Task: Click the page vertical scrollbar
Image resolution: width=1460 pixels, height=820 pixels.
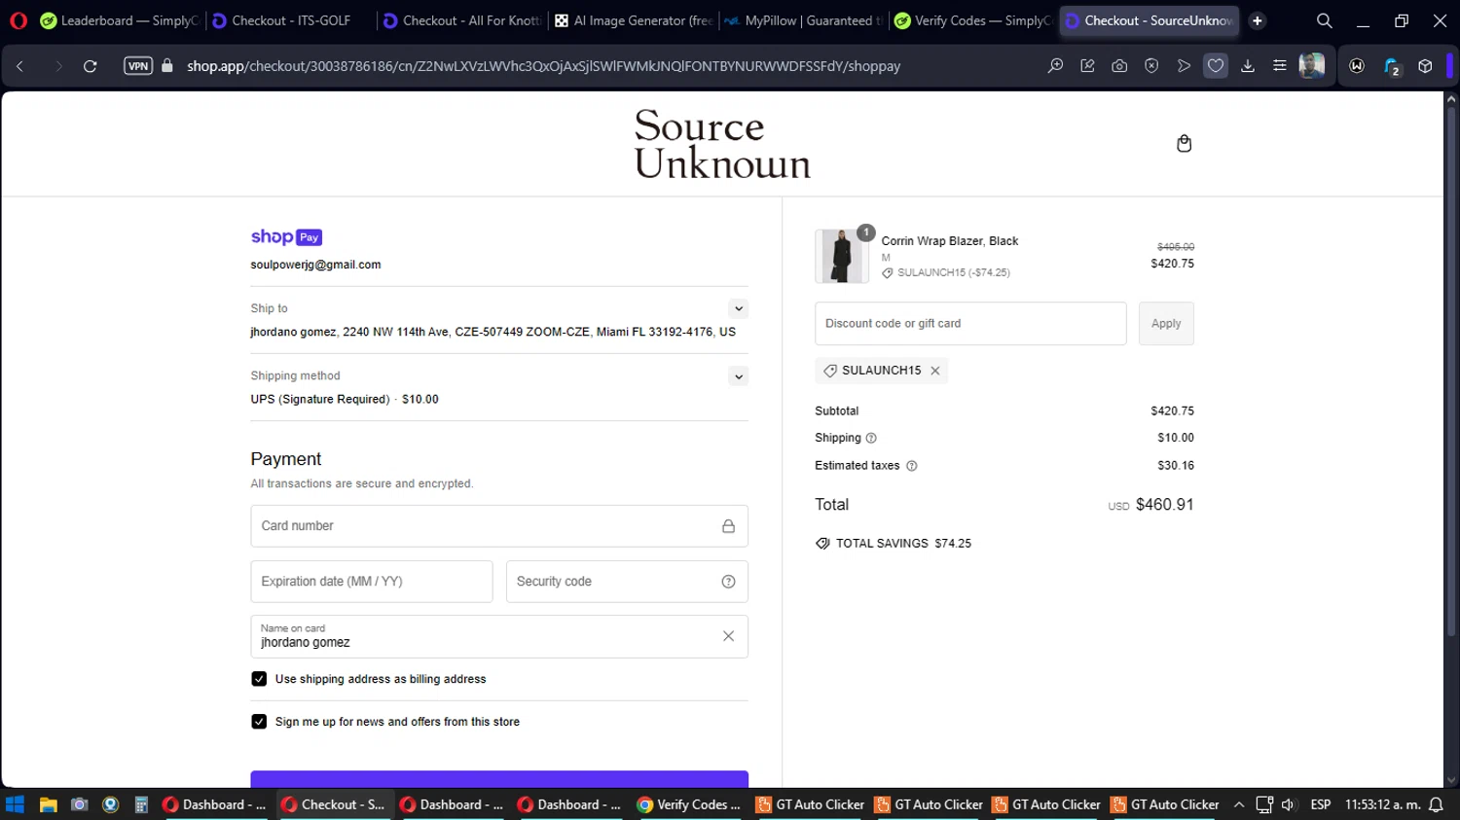Action: (x=1451, y=370)
